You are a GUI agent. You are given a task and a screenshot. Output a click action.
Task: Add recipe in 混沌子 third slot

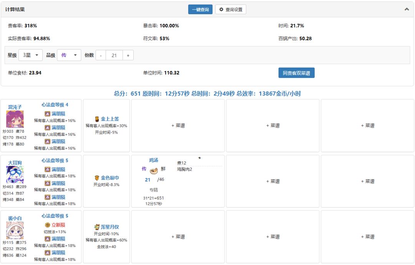click(367, 125)
